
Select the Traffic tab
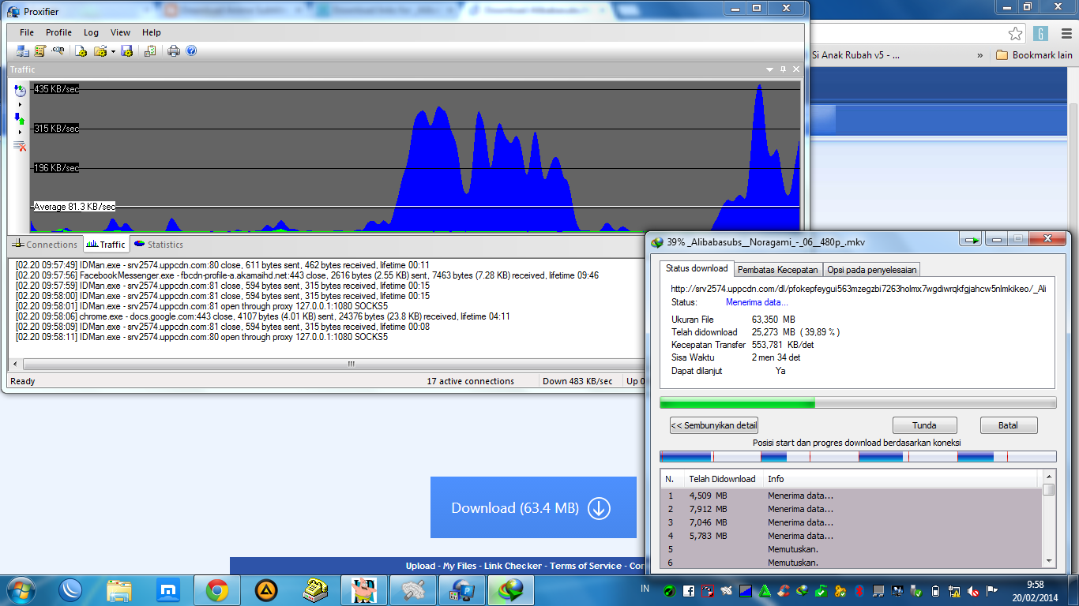coord(106,245)
